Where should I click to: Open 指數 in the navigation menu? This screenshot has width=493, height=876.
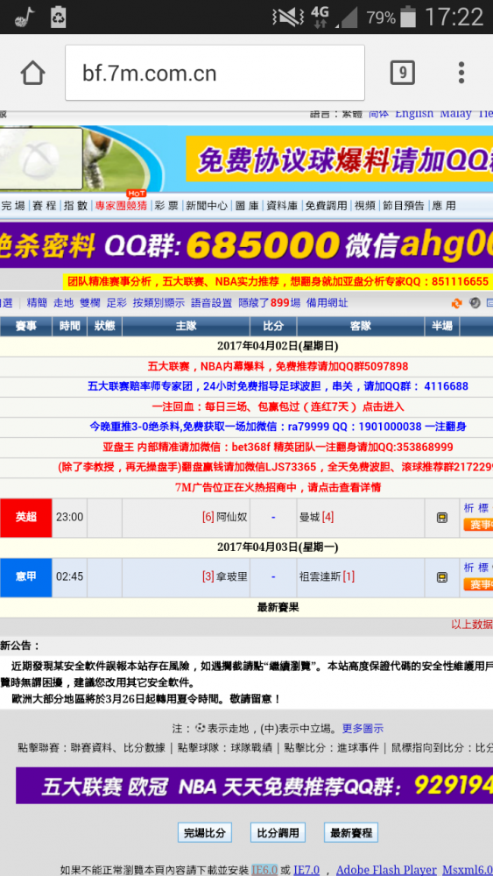click(x=75, y=206)
